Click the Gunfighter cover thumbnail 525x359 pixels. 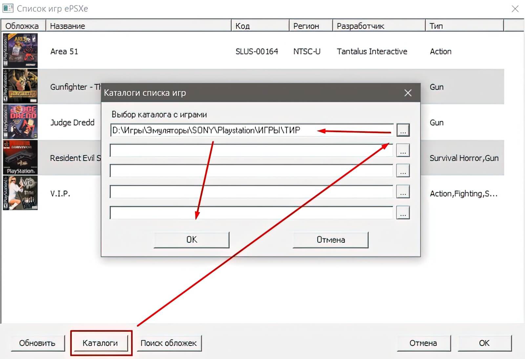point(20,86)
